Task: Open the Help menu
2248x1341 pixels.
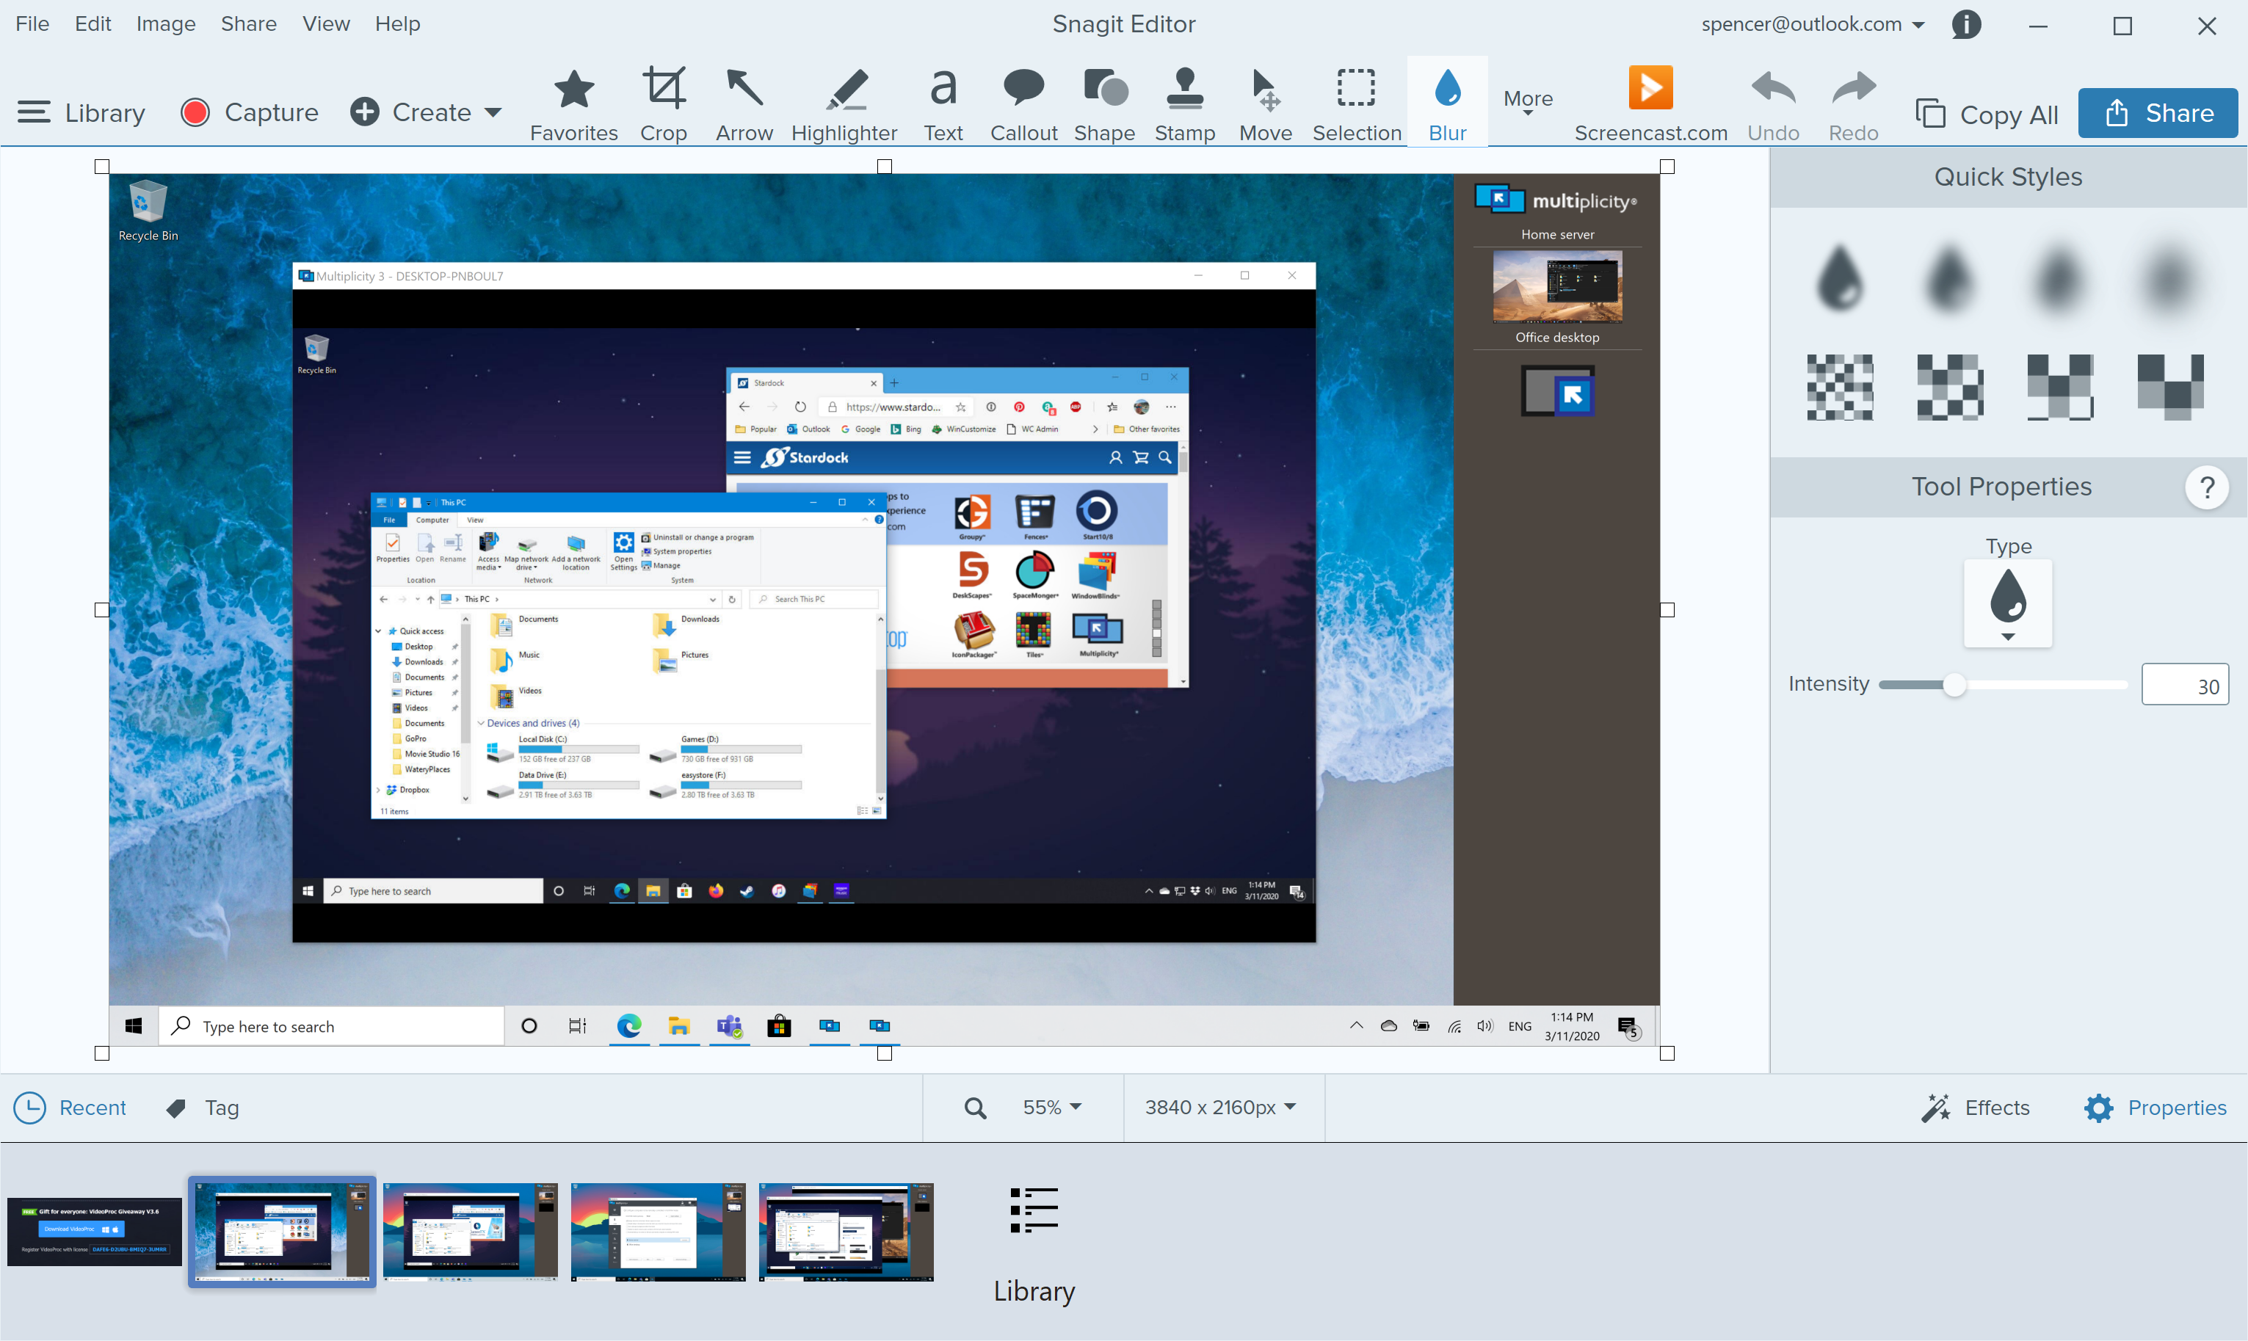Action: tap(398, 23)
